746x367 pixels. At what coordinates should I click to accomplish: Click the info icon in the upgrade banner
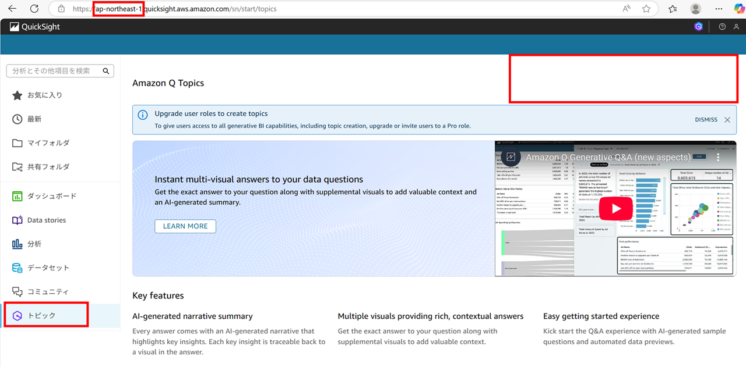point(143,114)
